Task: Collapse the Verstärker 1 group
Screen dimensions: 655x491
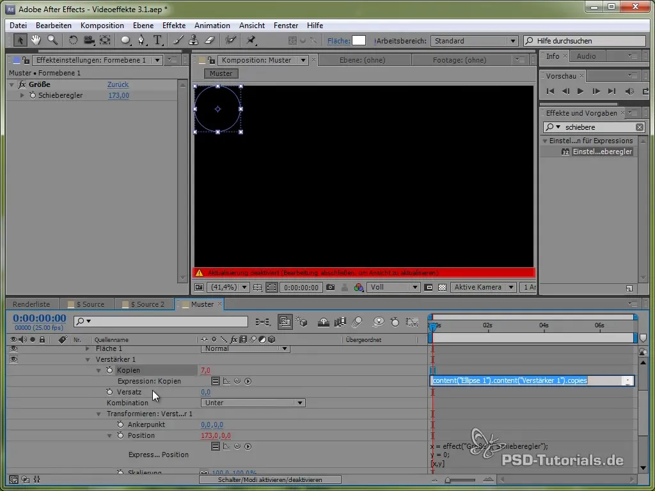Action: pos(88,359)
